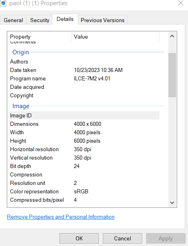Screen dimensions: 188x246
Task: Click the Cancel button
Action: [123, 238]
